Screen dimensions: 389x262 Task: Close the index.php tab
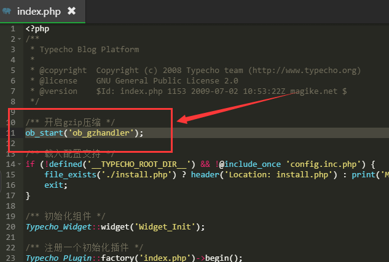coord(72,11)
